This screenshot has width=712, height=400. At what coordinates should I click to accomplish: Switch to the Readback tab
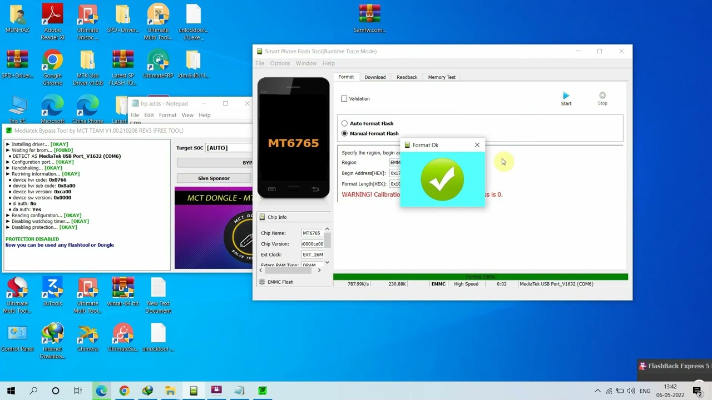(407, 77)
